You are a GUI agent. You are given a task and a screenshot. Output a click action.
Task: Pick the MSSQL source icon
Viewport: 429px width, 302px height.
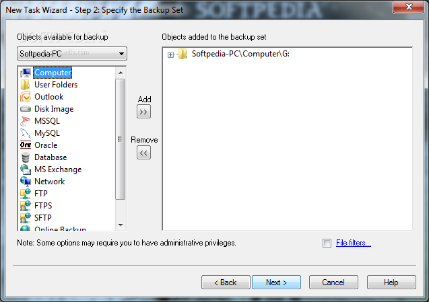click(x=25, y=121)
